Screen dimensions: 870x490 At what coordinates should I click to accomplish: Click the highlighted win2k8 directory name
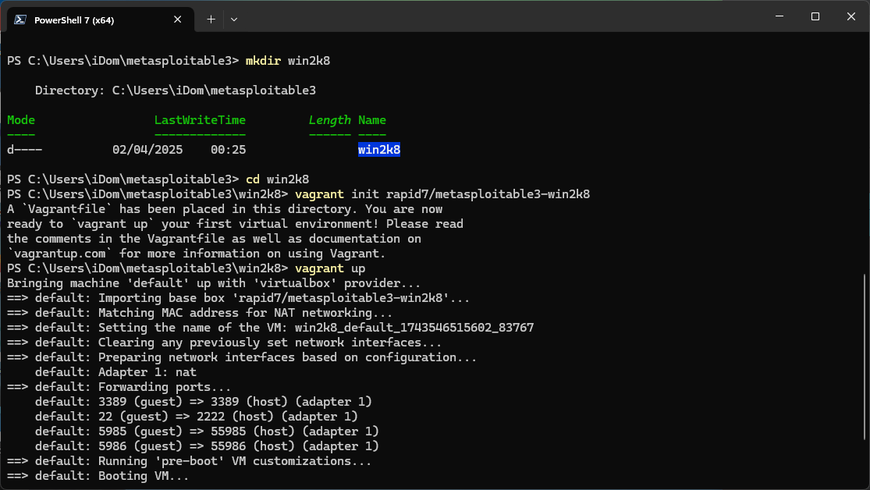[x=378, y=150]
